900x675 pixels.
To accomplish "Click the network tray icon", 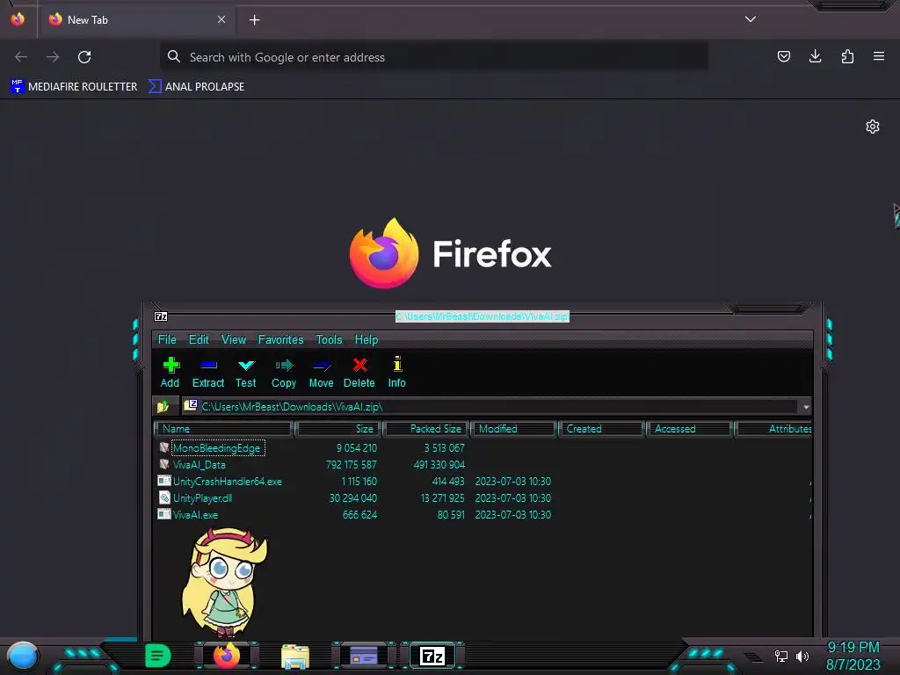I will (781, 656).
